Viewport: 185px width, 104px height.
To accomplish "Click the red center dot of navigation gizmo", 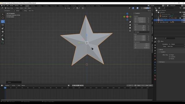I will [x=127, y=17].
